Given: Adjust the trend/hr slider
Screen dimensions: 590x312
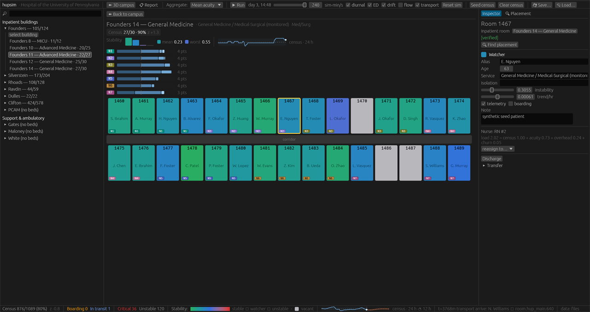Looking at the screenshot, I should [x=497, y=97].
